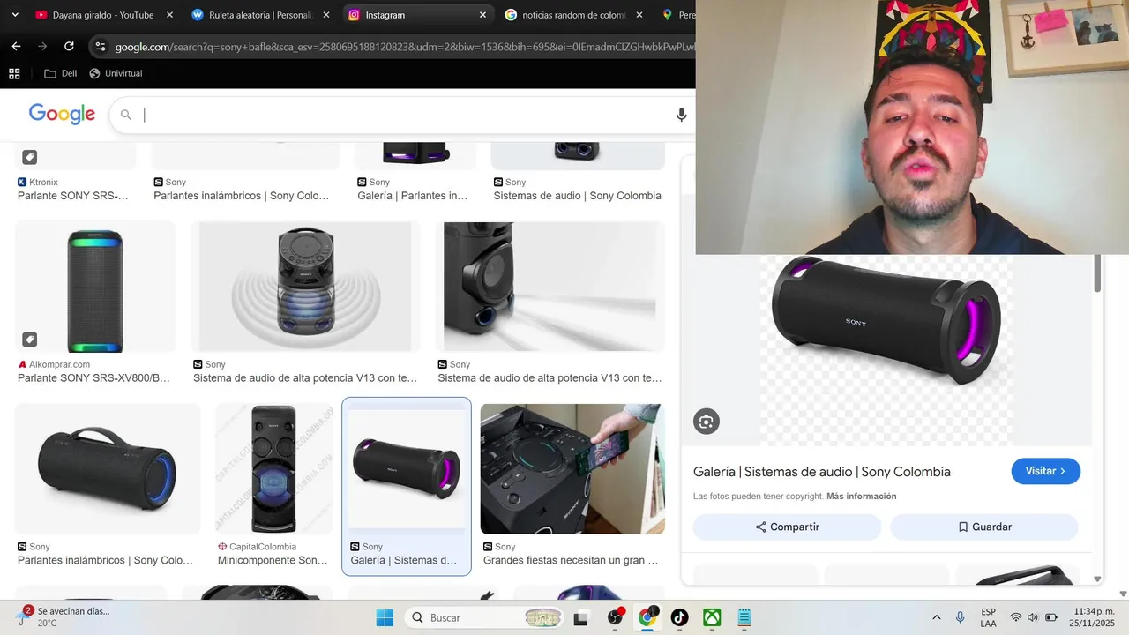
Task: Click the scroll down arrow of preview panel
Action: (1097, 579)
